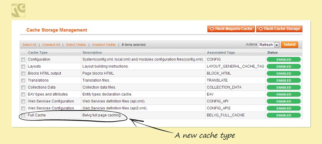Click the Cache Storage Management heading

[57, 30]
